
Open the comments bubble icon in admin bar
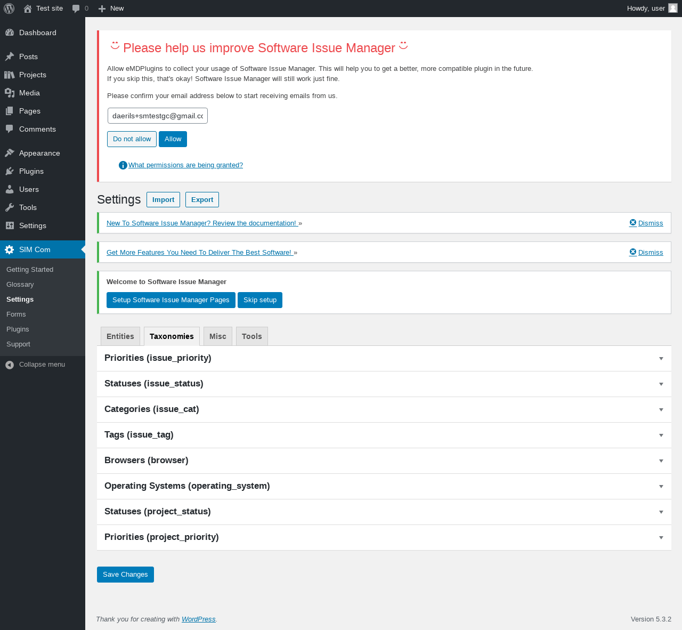tap(76, 9)
